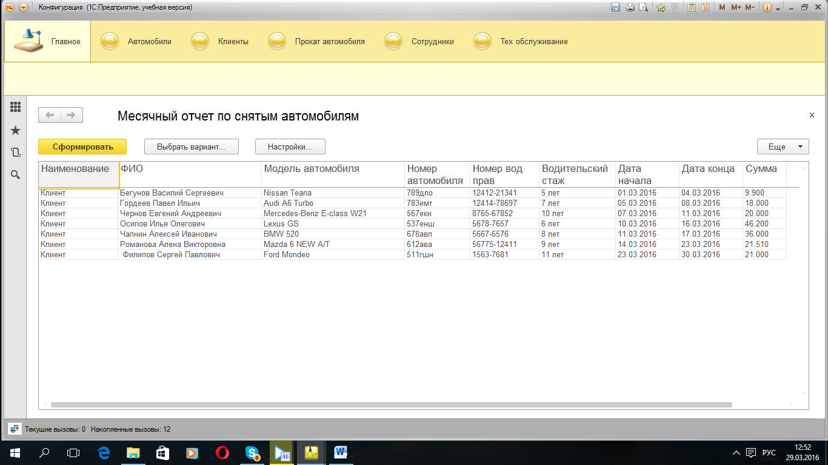
Task: Select cell Mazda 6 NEW A/T
Action: click(333, 244)
